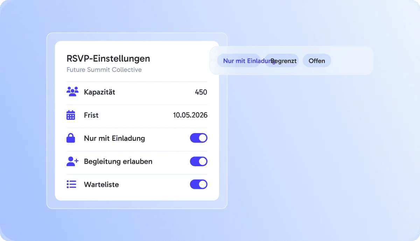420x241 pixels.
Task: Click the deadline date 10.05.2026
Action: 190,115
